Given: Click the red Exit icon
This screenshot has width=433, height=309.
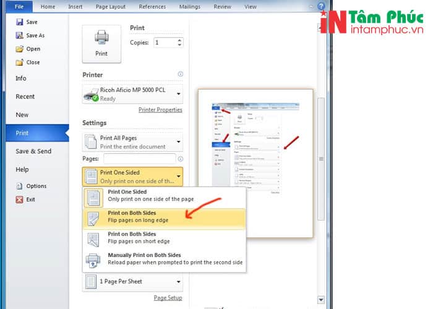Looking at the screenshot, I should point(19,200).
